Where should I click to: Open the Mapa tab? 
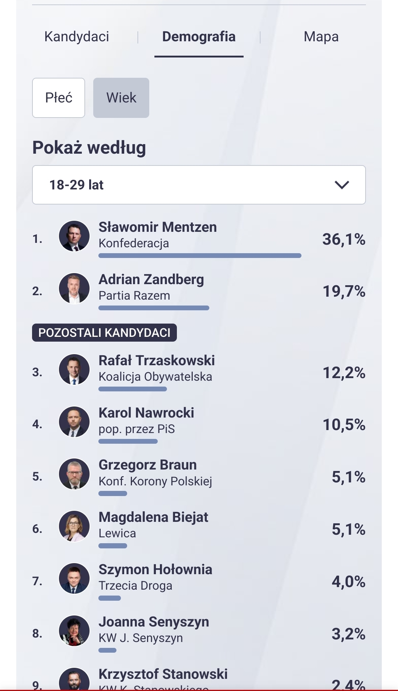[321, 37]
